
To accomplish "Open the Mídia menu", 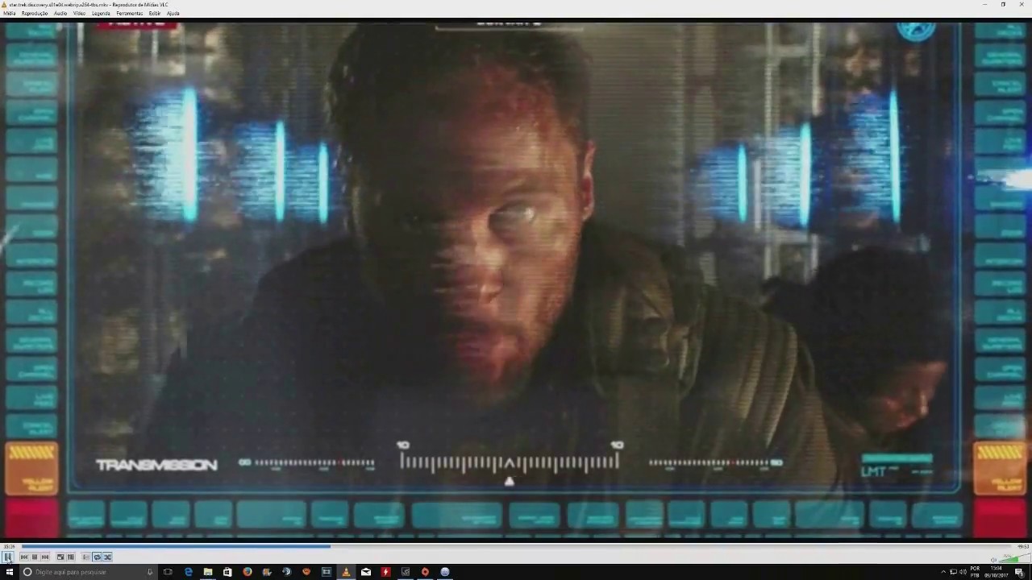I will pyautogui.click(x=10, y=13).
